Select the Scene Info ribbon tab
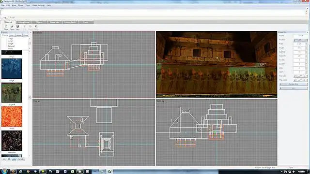The height and width of the screenshot is (174, 310). [55, 22]
